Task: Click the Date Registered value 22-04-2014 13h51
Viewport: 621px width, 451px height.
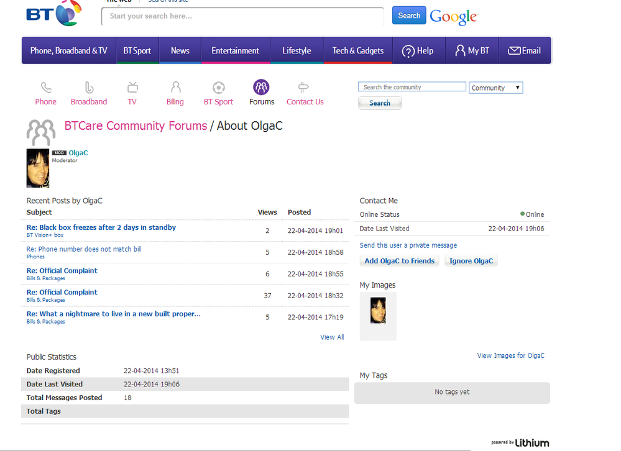Action: (151, 371)
